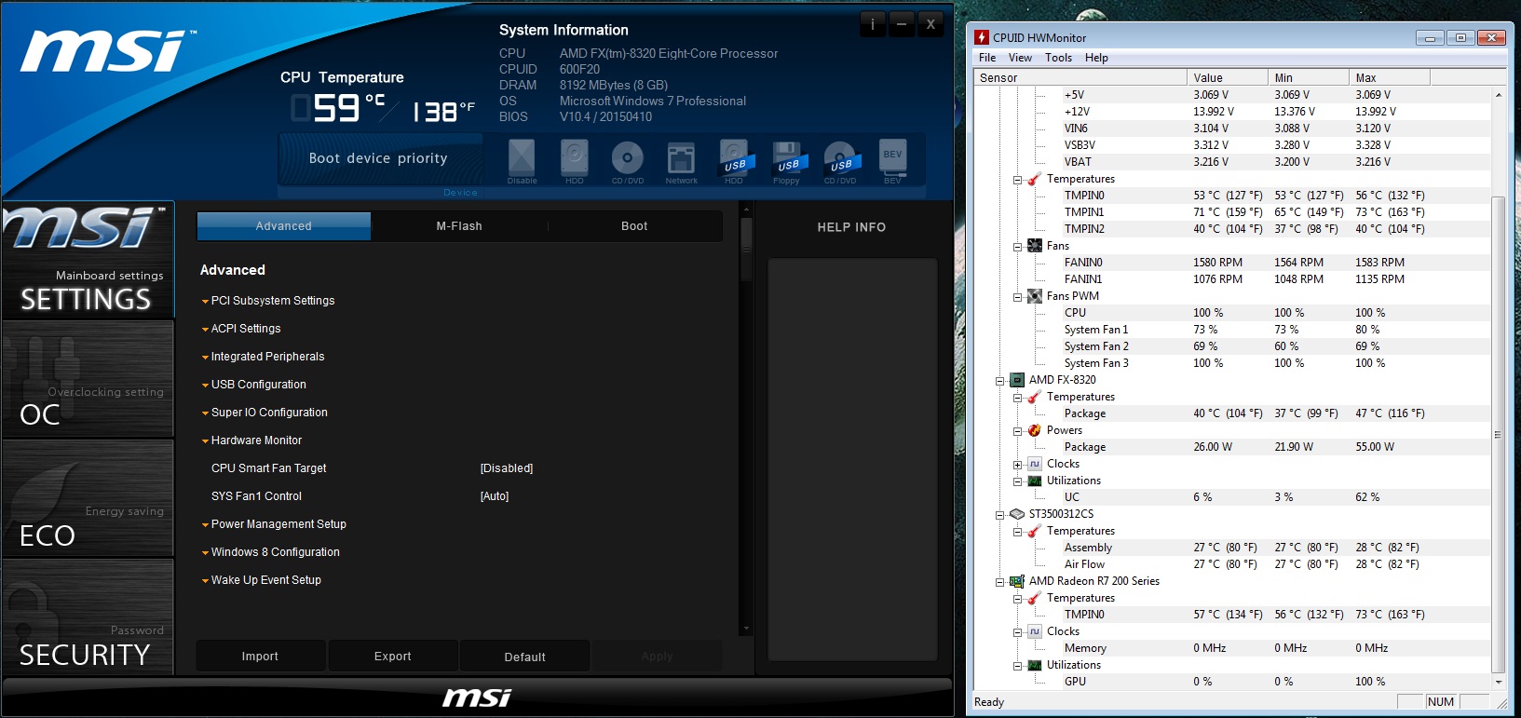
Task: Open USB Configuration submenu
Action: pyautogui.click(x=258, y=385)
